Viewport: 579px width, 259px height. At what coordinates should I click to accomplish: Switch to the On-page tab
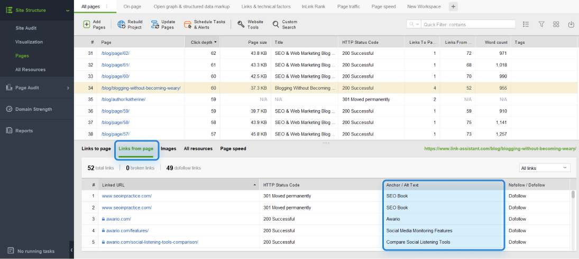tap(132, 6)
